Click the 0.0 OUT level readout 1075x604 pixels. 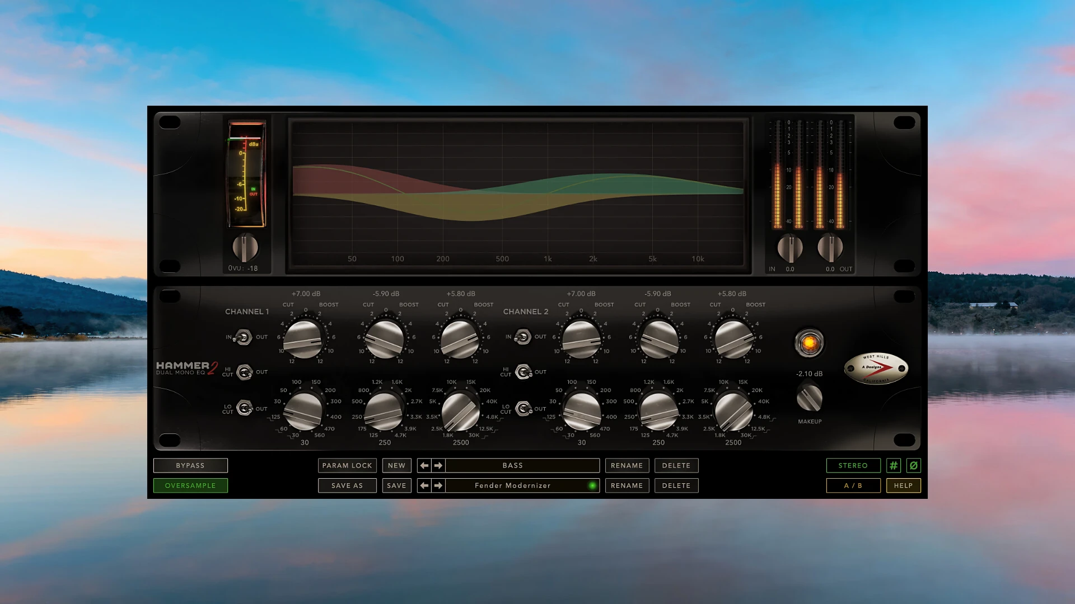[x=839, y=269]
